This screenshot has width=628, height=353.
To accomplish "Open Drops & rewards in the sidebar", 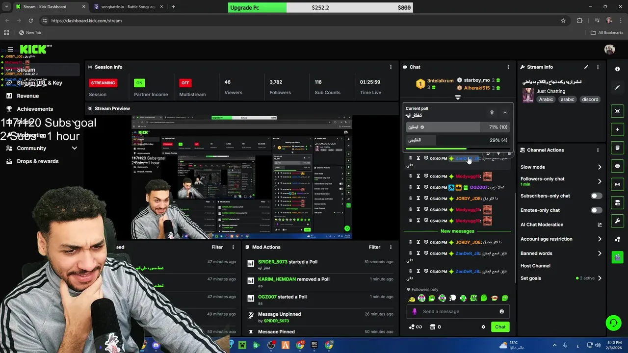I will [x=38, y=161].
